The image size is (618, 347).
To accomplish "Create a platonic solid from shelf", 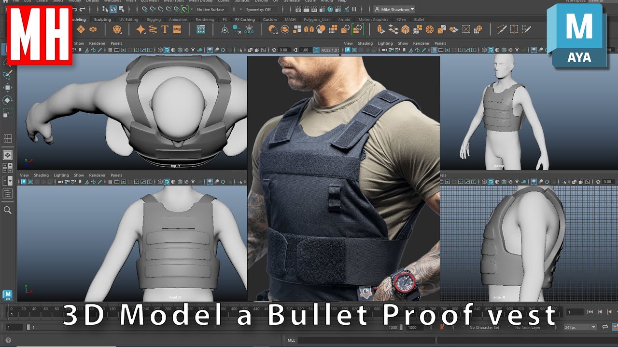I will click(x=117, y=29).
